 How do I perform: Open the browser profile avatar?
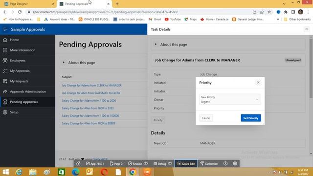pos(300,12)
